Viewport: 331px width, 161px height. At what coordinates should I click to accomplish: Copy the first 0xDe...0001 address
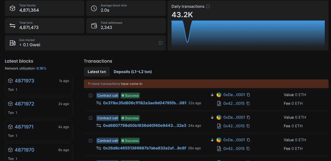[249, 95]
